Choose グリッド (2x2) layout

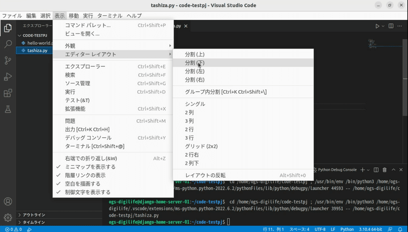tap(243, 146)
